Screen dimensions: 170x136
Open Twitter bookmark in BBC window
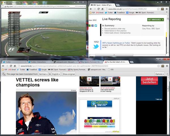tap(109, 12)
